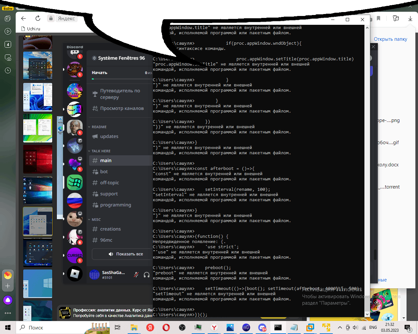Screen dimensions: 418x334
Task: Select the programming channel
Action: [x=115, y=205]
